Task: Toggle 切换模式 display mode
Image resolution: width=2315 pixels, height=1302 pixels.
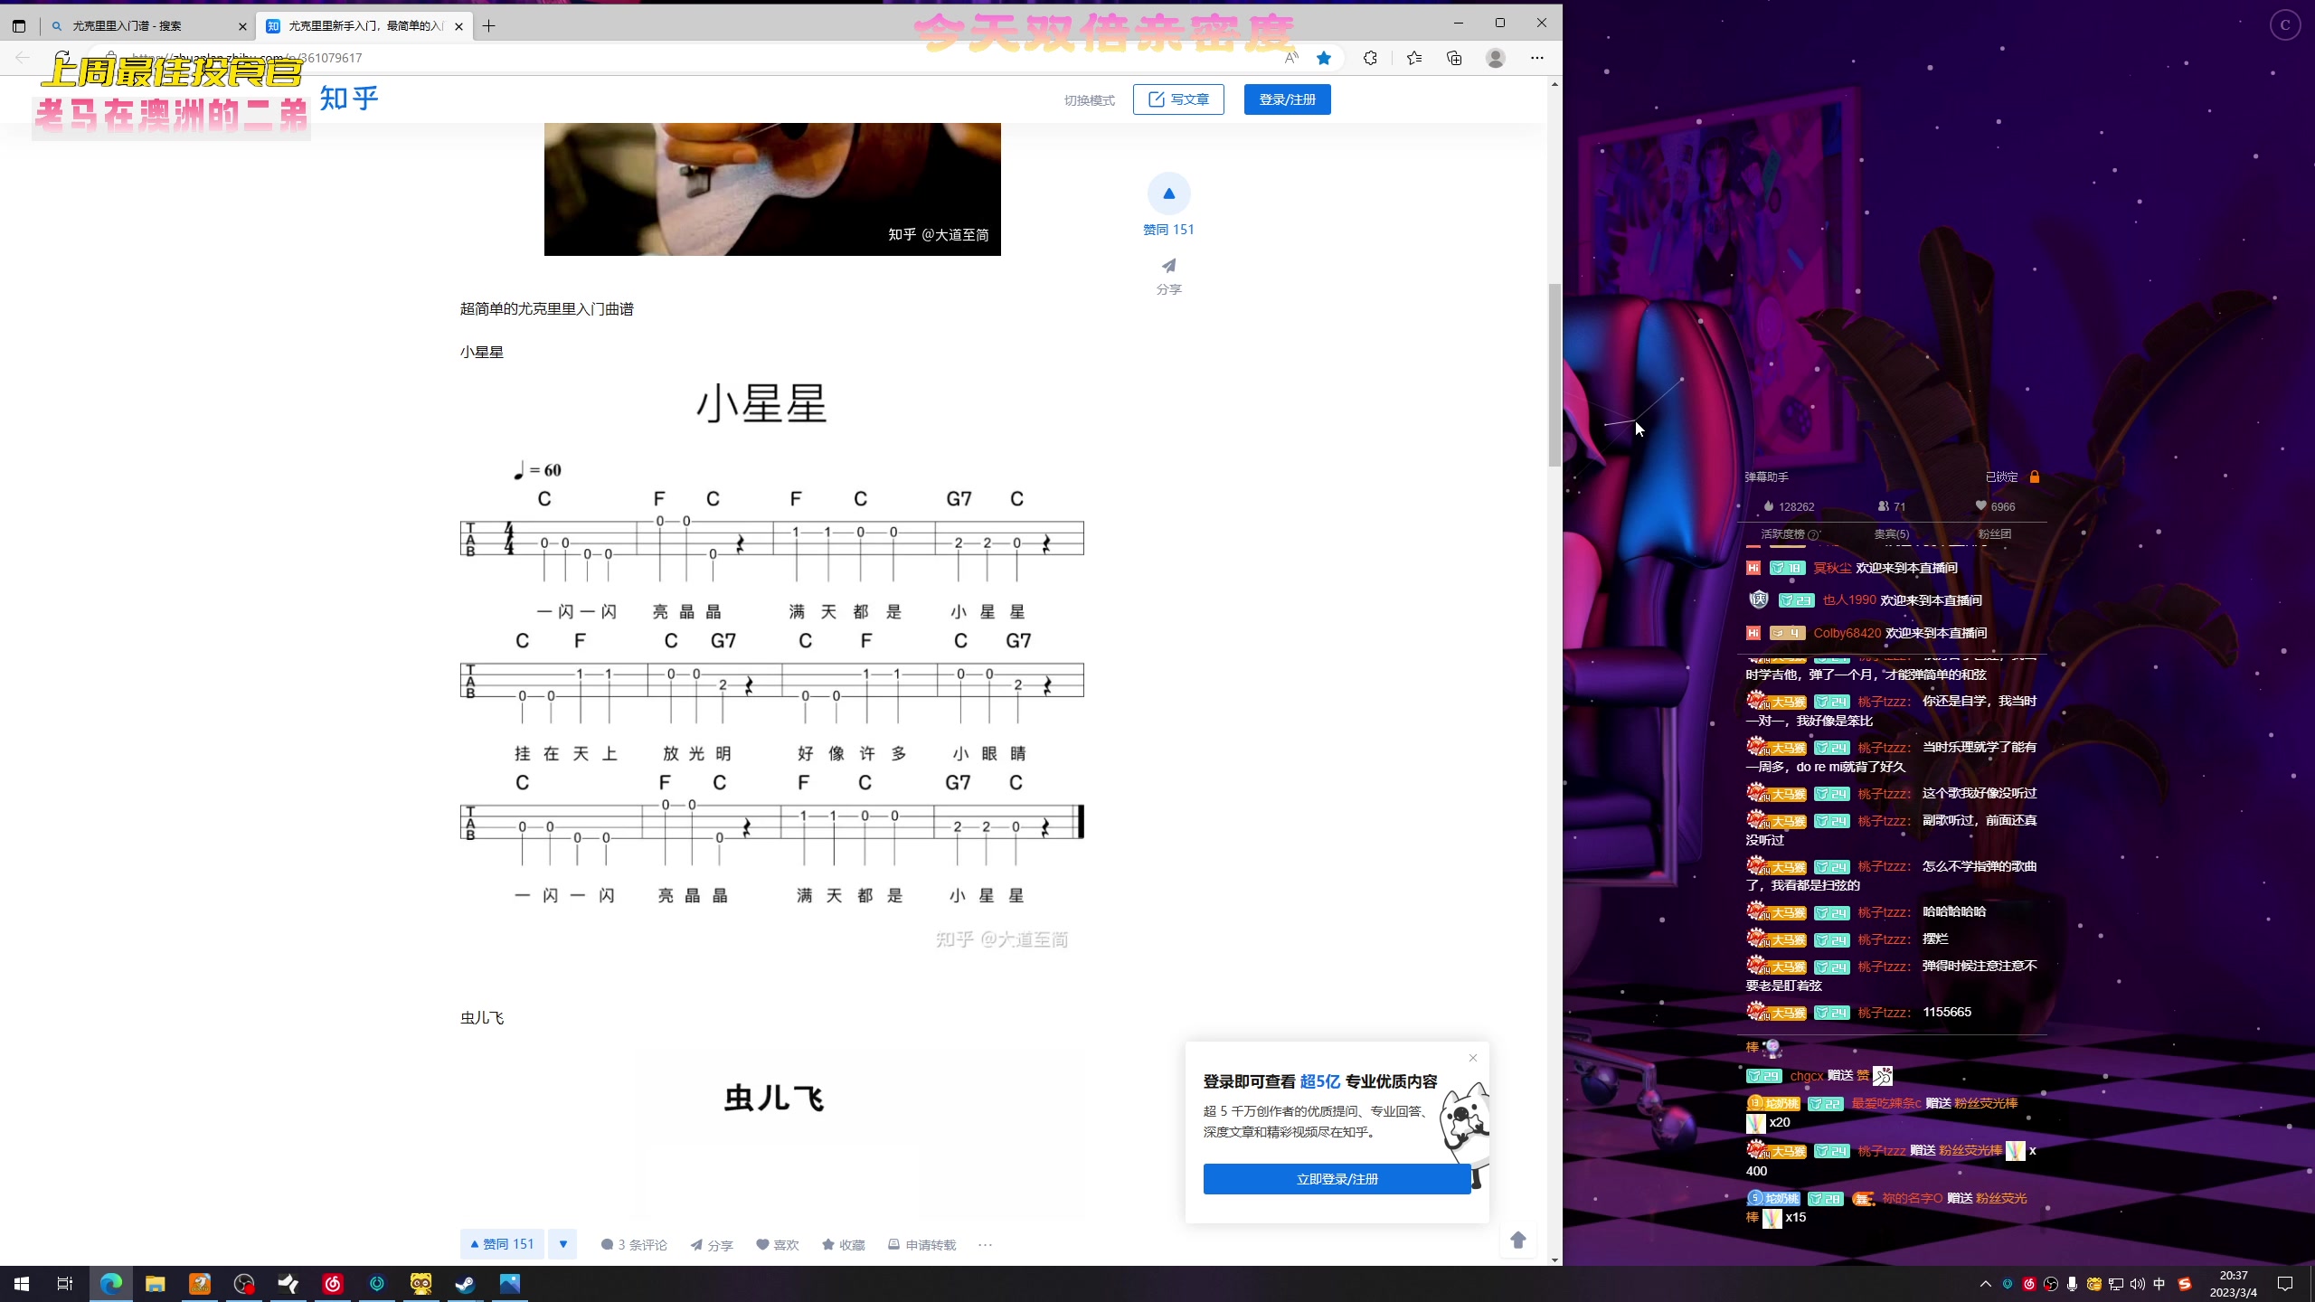Action: 1089,99
